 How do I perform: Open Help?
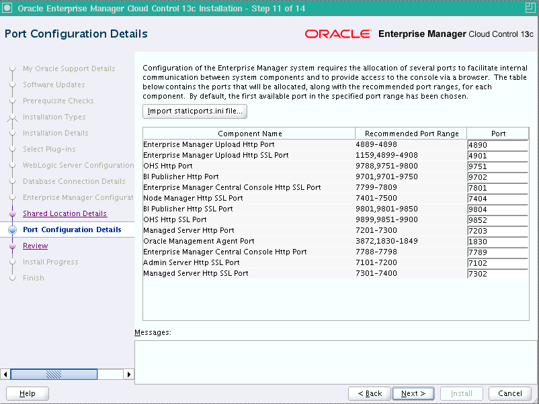click(x=28, y=393)
